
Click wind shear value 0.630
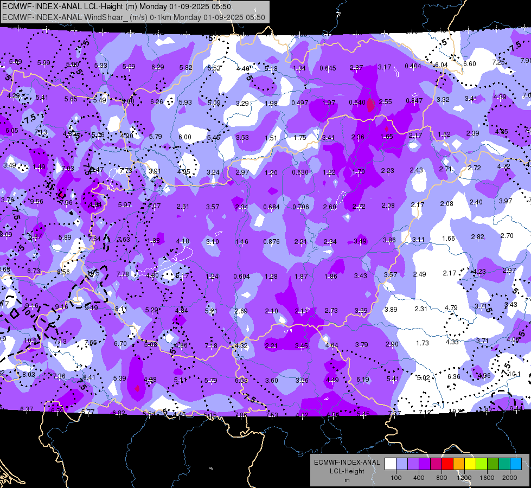300,172
